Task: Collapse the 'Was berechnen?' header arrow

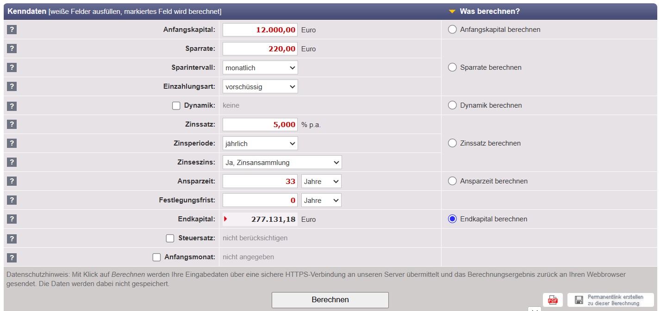Action: (x=452, y=12)
